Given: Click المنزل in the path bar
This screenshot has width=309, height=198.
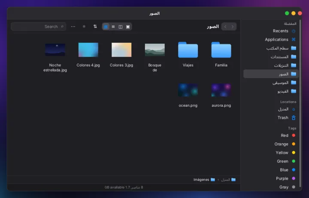Looking at the screenshot, I should point(228,180).
